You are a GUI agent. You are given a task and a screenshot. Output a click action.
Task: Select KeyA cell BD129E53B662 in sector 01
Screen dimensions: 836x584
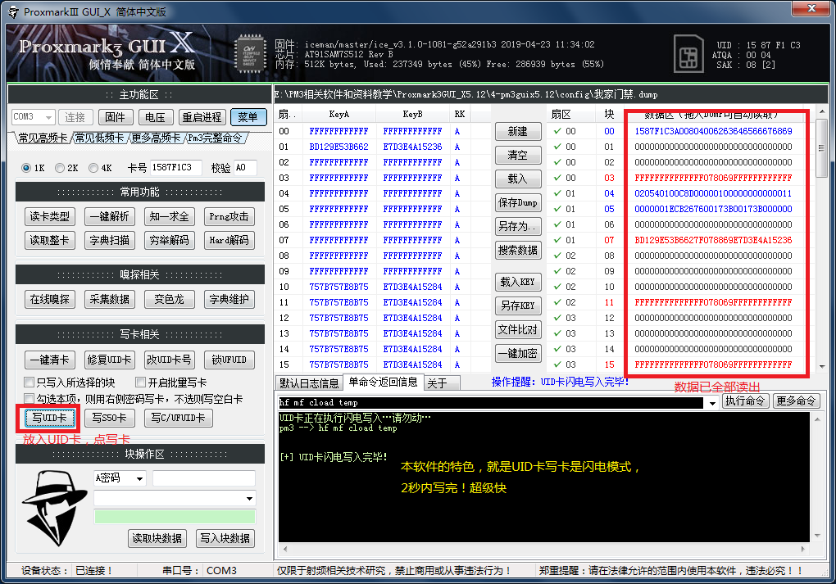[x=338, y=147]
